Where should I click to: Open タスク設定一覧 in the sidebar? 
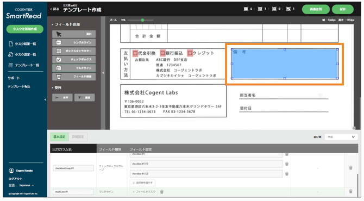point(22,54)
